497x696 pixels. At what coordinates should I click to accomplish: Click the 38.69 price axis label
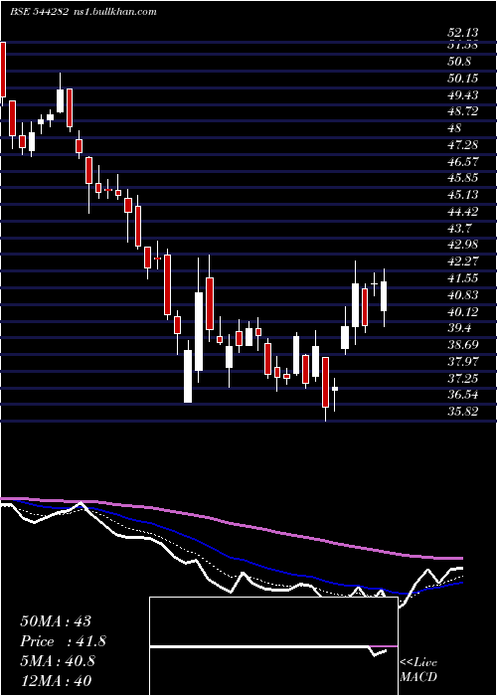(463, 345)
